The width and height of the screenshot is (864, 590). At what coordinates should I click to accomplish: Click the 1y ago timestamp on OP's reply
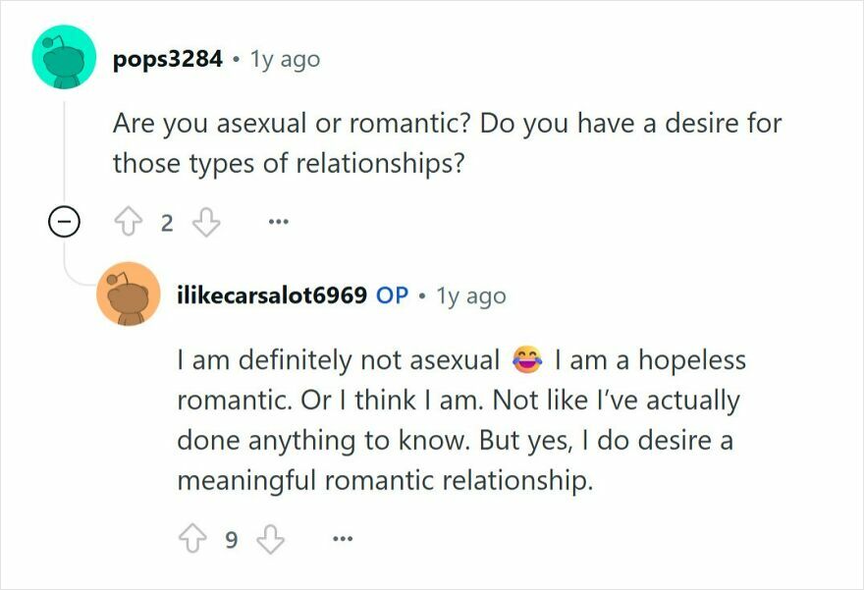[472, 295]
